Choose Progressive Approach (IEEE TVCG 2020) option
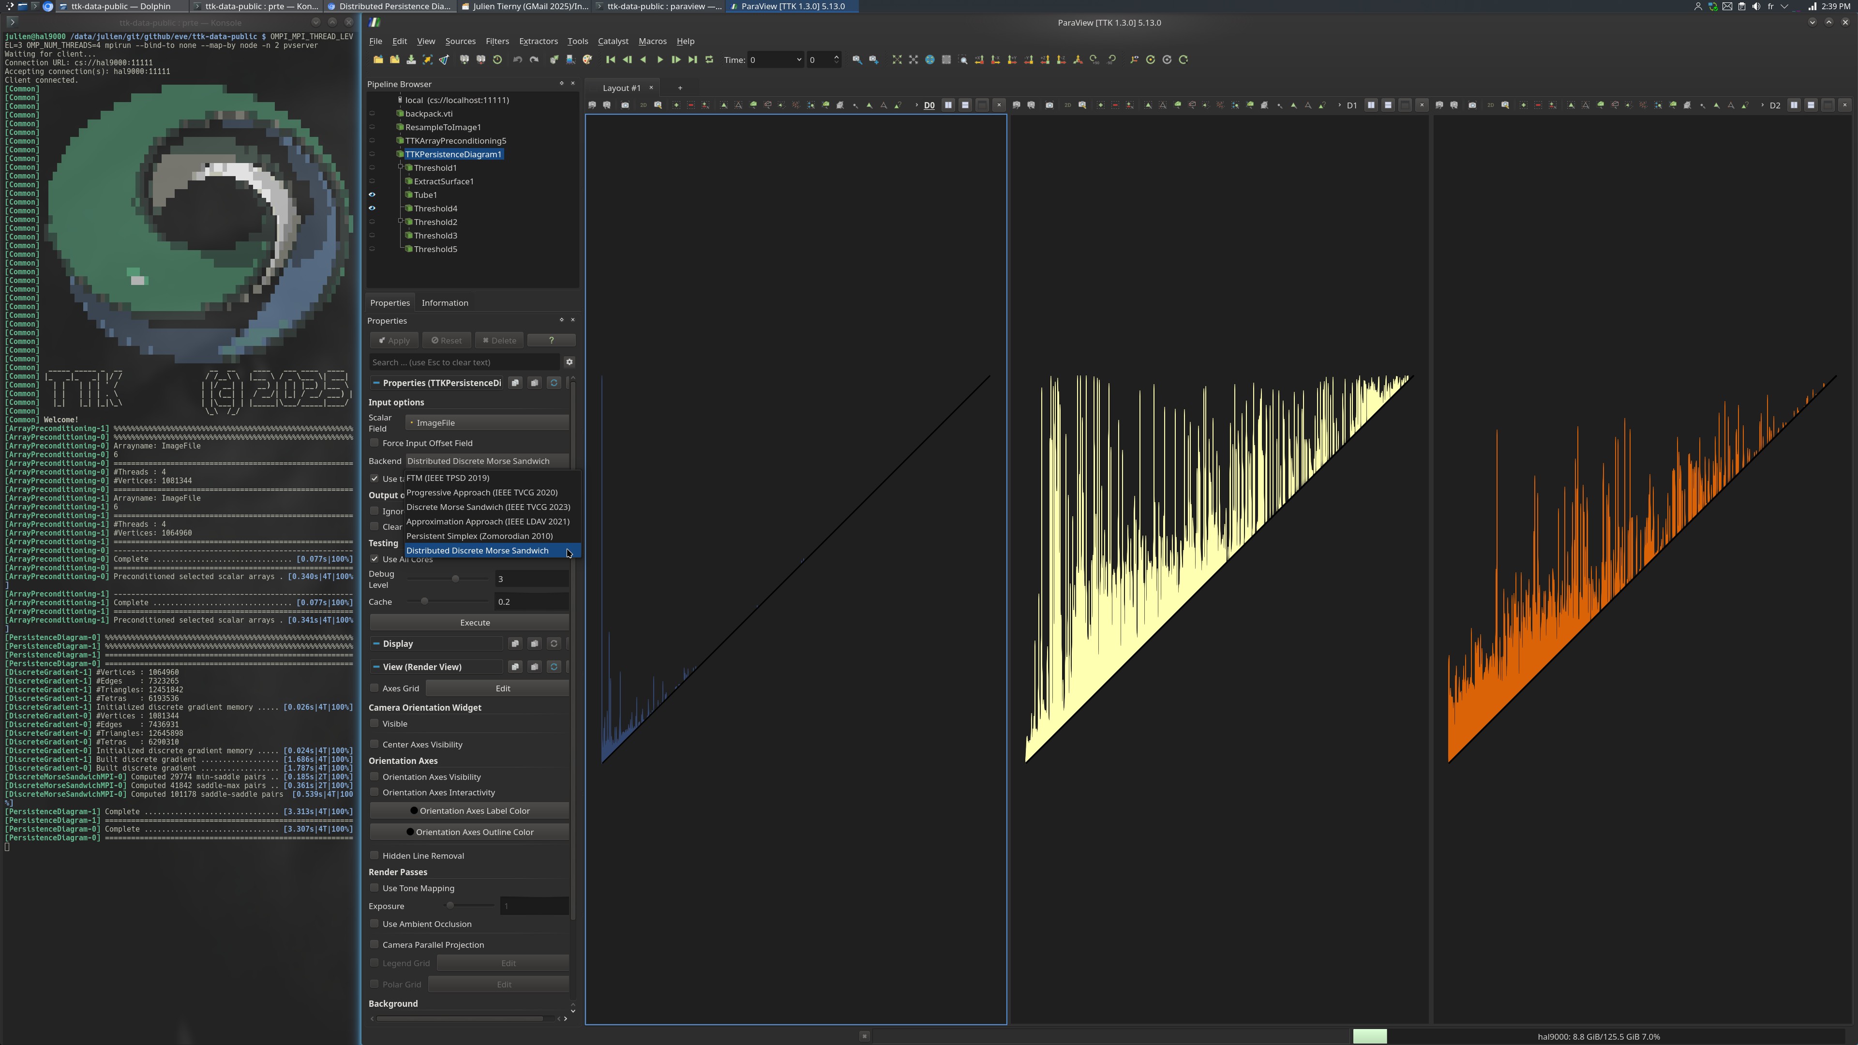This screenshot has height=1045, width=1858. (x=493, y=493)
